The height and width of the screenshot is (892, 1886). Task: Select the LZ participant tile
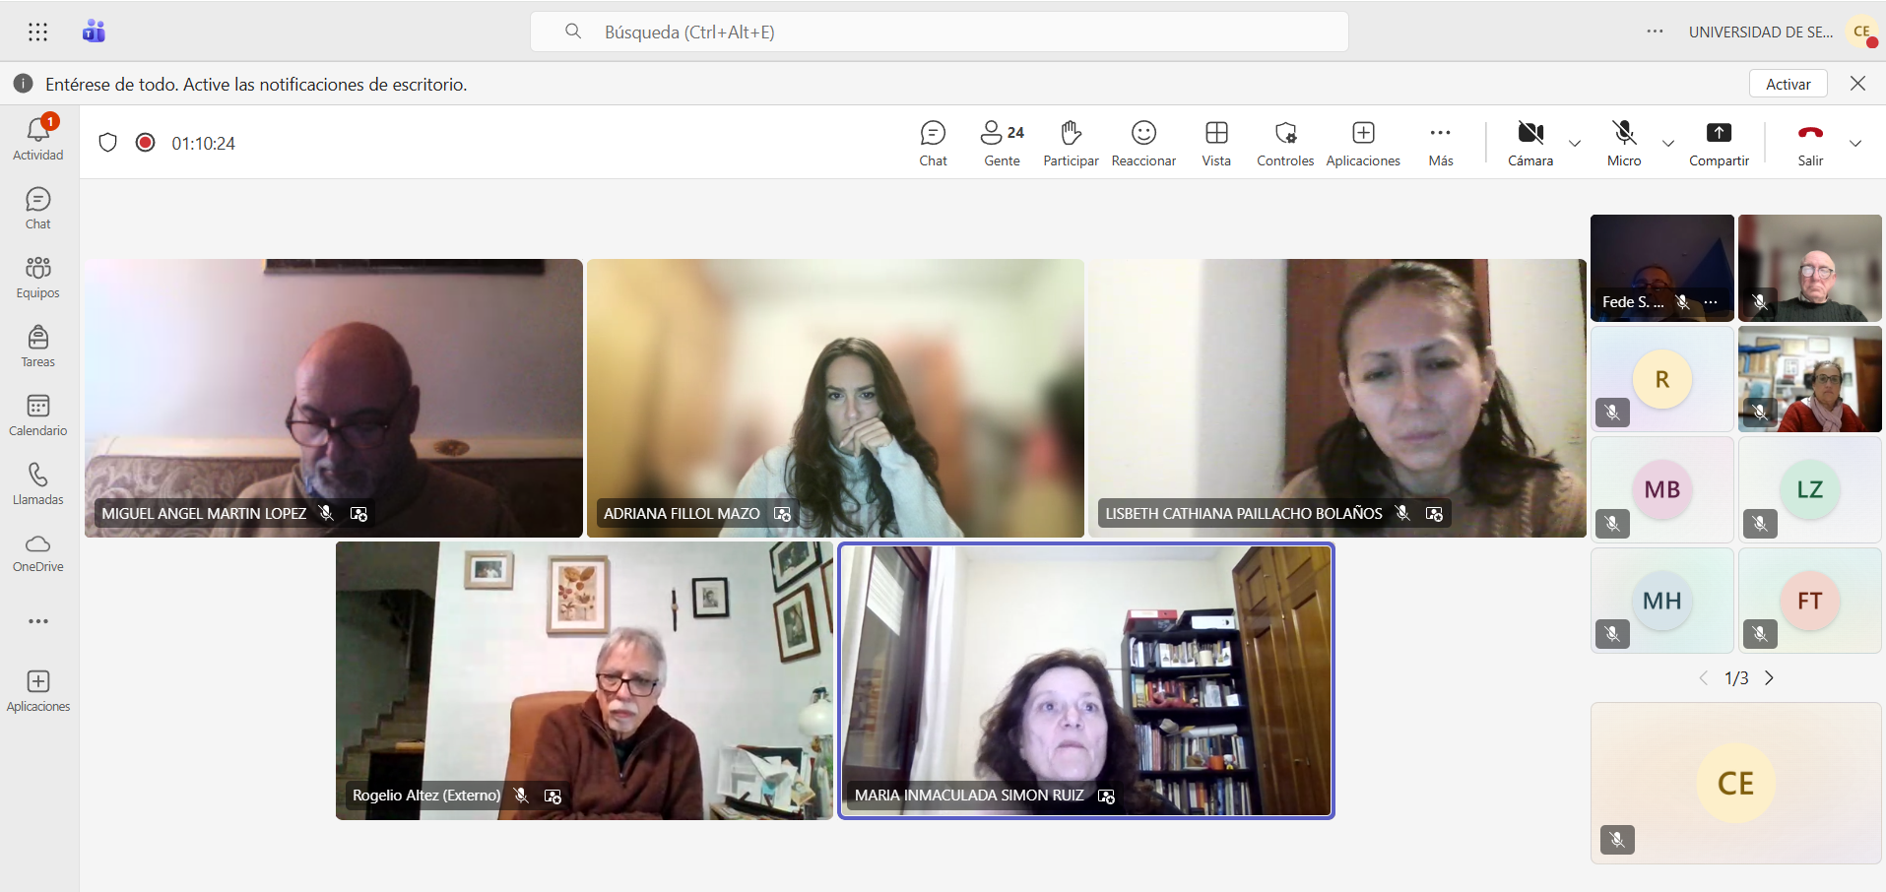(1810, 489)
